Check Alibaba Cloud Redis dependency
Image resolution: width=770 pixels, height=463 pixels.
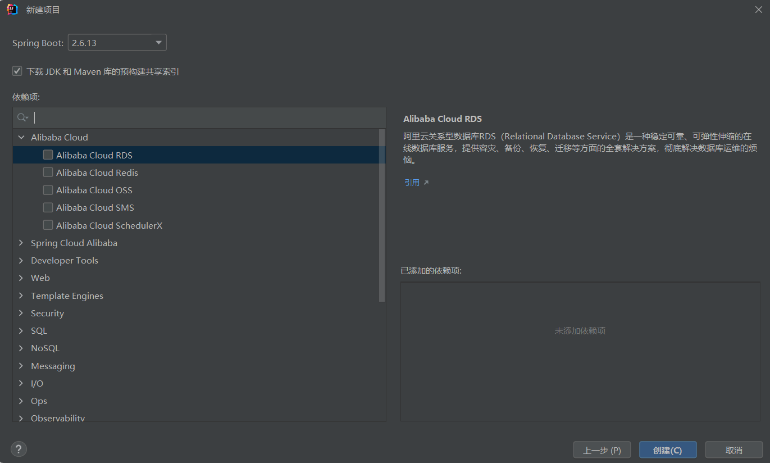click(x=48, y=173)
